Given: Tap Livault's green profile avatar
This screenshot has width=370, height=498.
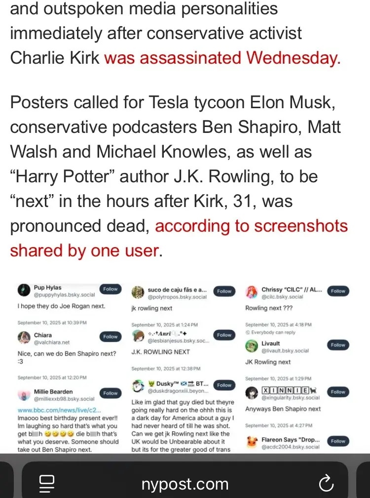Looking at the screenshot, I should point(252,346).
